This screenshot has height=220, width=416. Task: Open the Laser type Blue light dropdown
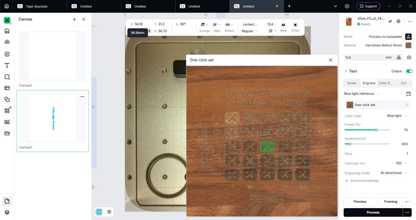point(397,116)
